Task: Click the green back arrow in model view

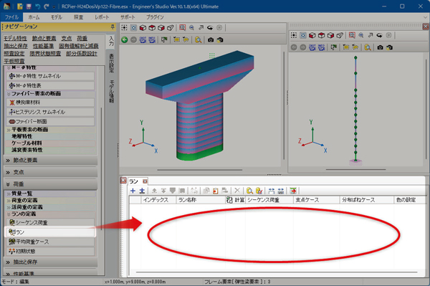Action: tap(125, 39)
